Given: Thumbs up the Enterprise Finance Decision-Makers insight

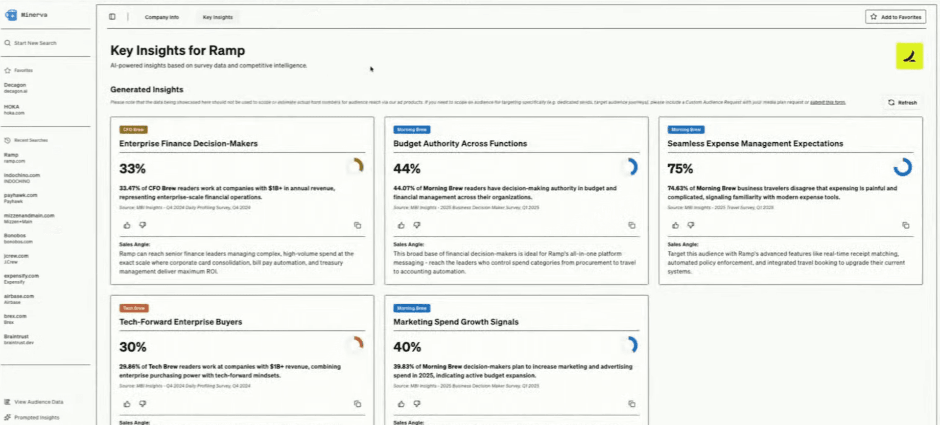Looking at the screenshot, I should click(x=127, y=225).
